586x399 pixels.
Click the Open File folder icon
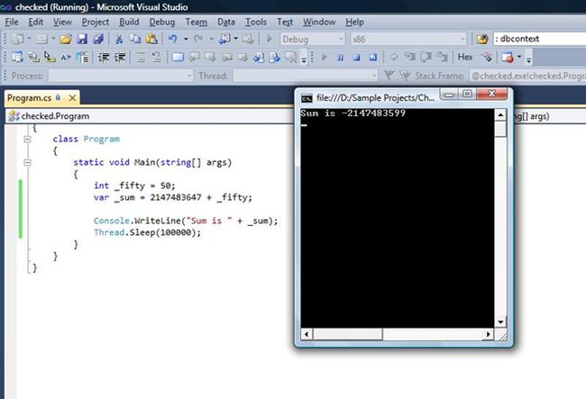tap(66, 39)
